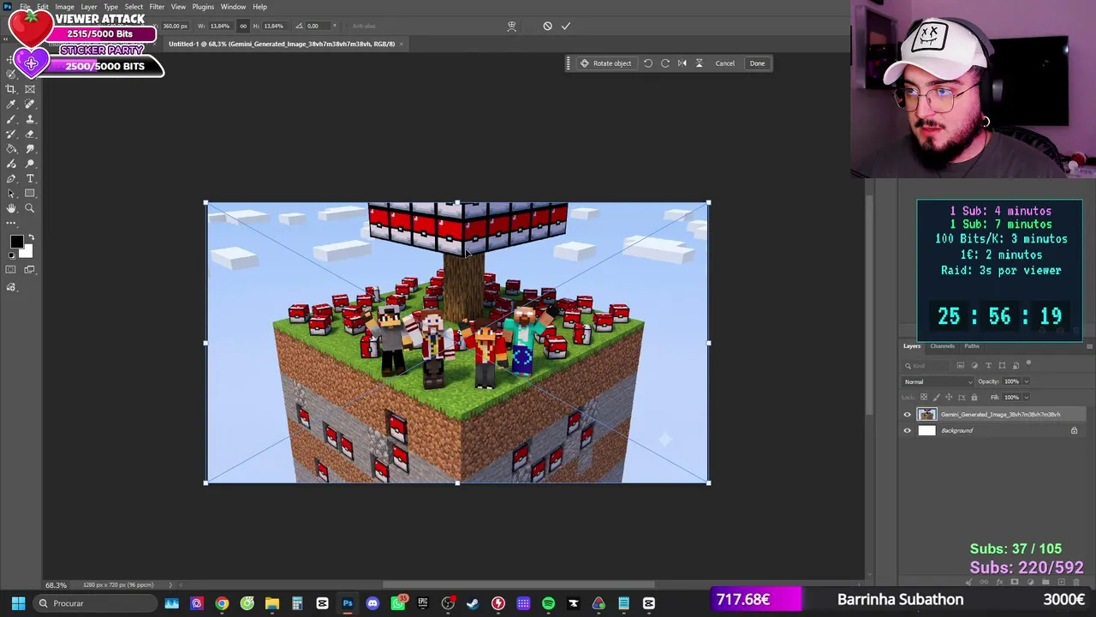Open the Windows Start menu
This screenshot has width=1096, height=617.
[x=18, y=603]
